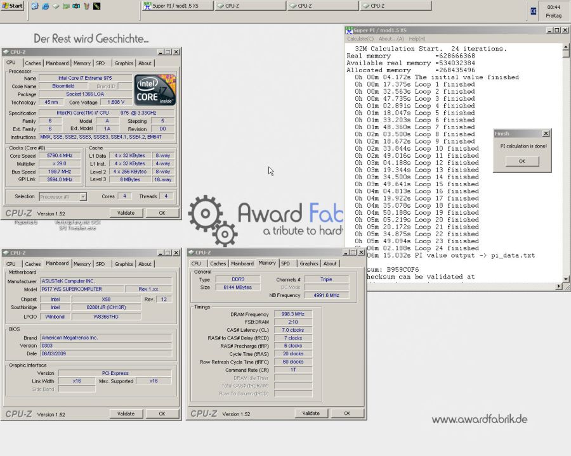The image size is (571, 456).
Task: Click Super PI scrollbar down arrow
Action: point(565,279)
